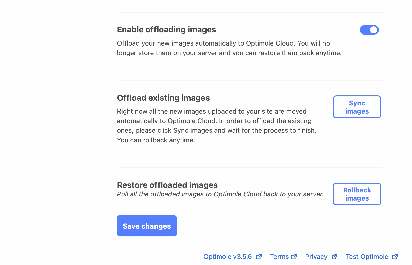Click external link icon beside Privacy

click(x=334, y=257)
